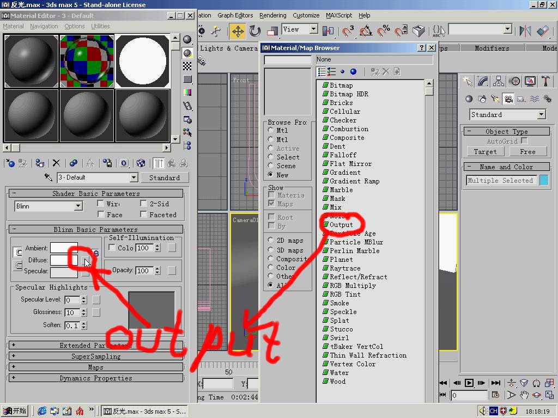558x418 pixels.
Task: Toggle checkered Background icon in Material Editor
Action: (x=187, y=66)
